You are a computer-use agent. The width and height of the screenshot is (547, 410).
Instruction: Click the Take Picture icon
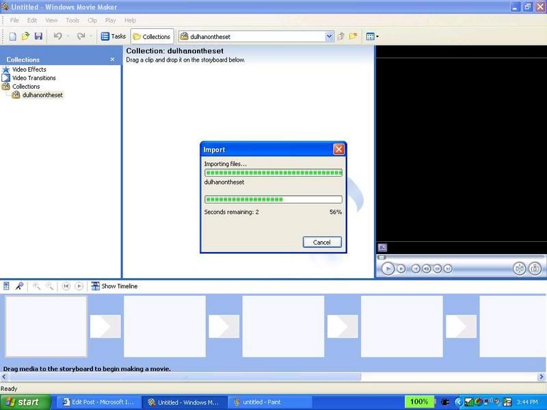point(535,269)
